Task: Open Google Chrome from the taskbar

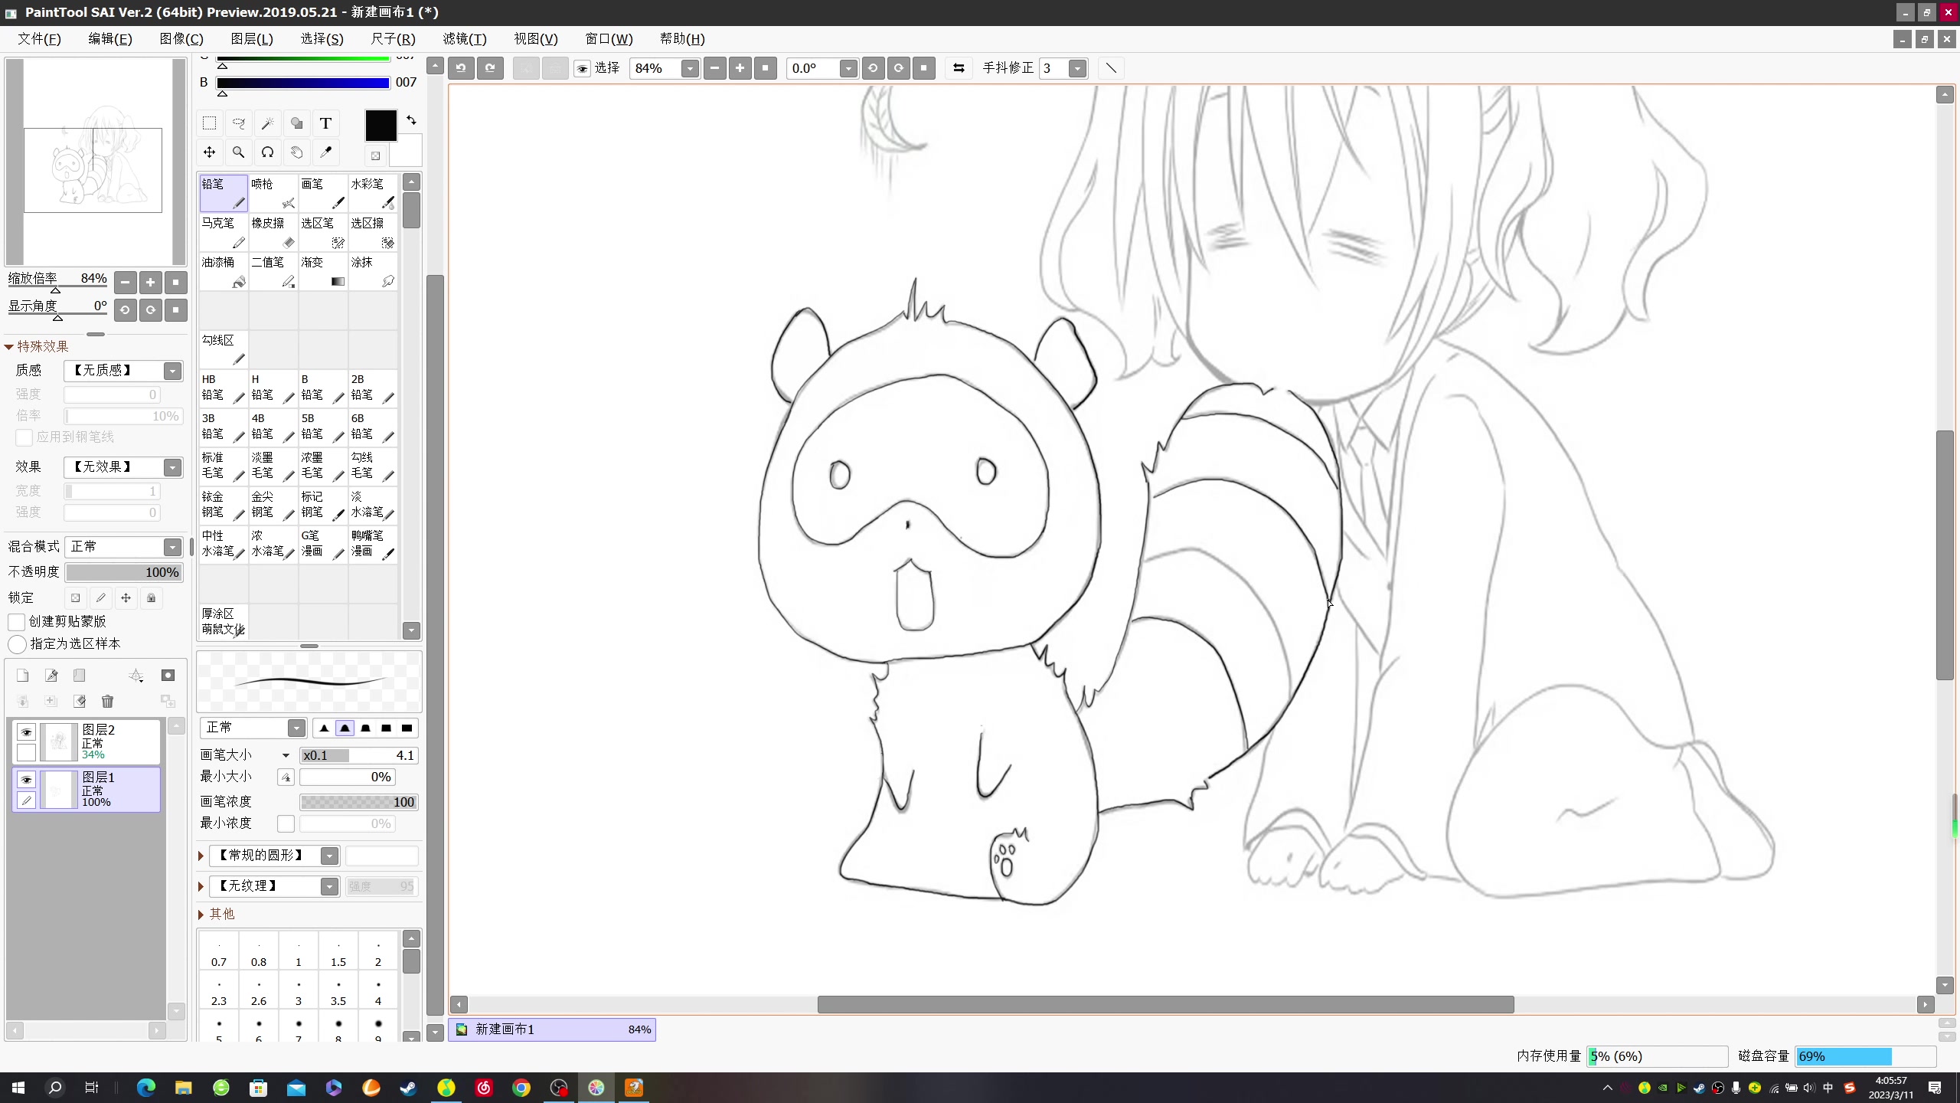Action: (x=521, y=1088)
